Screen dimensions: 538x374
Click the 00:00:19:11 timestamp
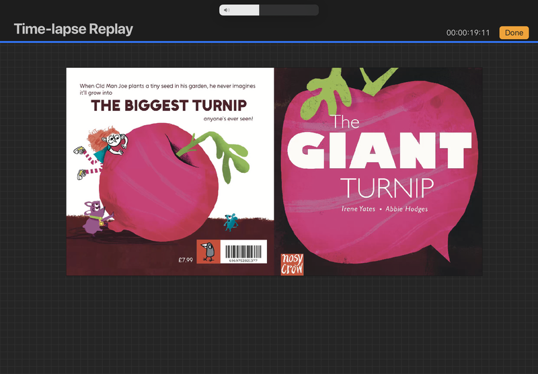click(468, 33)
